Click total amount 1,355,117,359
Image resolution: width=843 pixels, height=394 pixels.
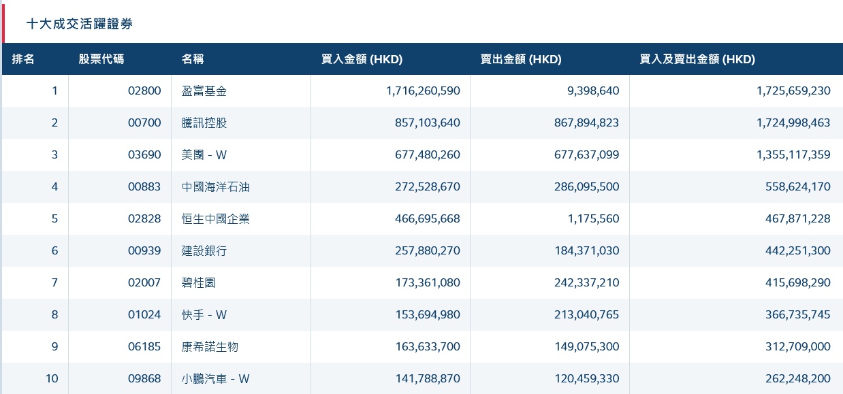click(x=793, y=154)
